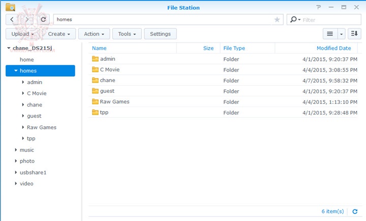Select video in the folder tree
This screenshot has height=221, width=366.
(26, 184)
